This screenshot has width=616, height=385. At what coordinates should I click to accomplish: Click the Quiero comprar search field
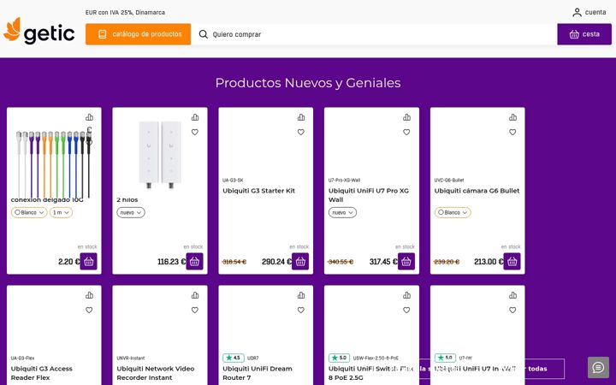point(373,34)
